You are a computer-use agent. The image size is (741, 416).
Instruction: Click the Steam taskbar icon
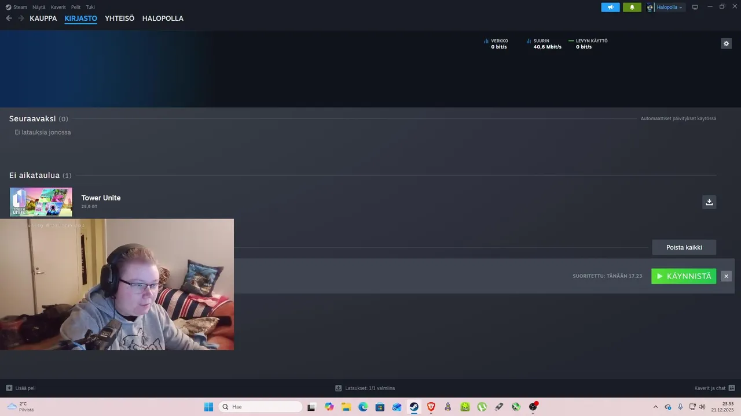click(414, 407)
